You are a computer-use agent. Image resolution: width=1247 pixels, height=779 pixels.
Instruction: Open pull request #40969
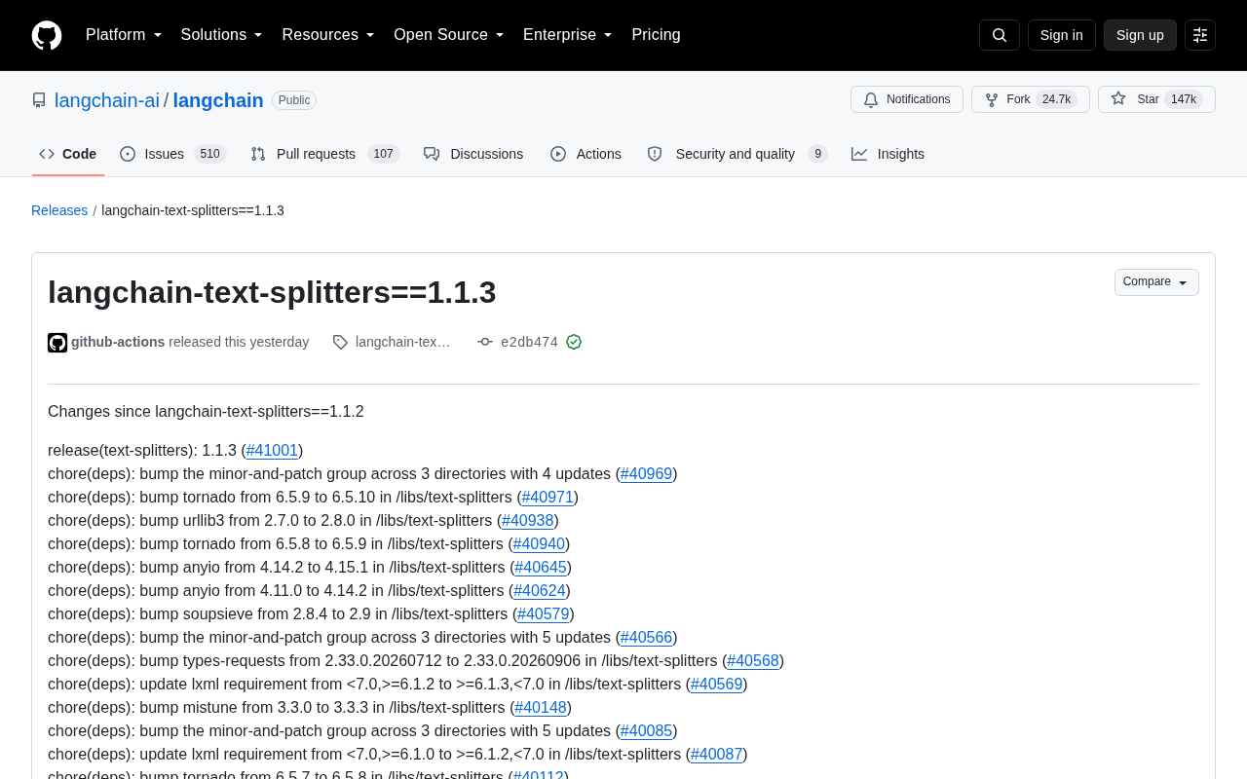pos(647,474)
